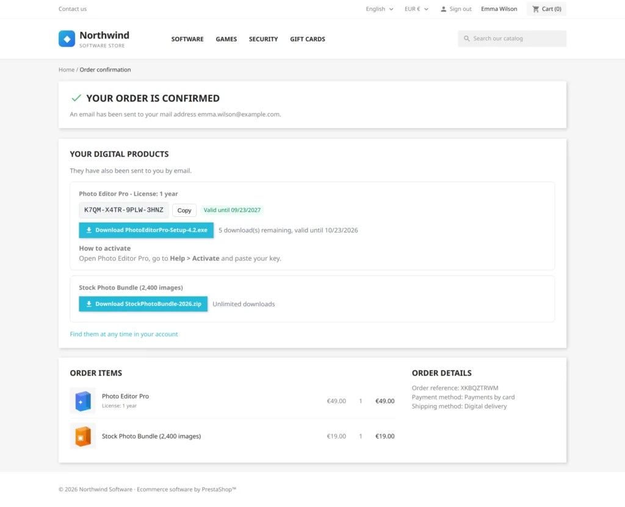
Task: Click 'Order reference: XKBQZTRWM' text
Action: click(455, 388)
